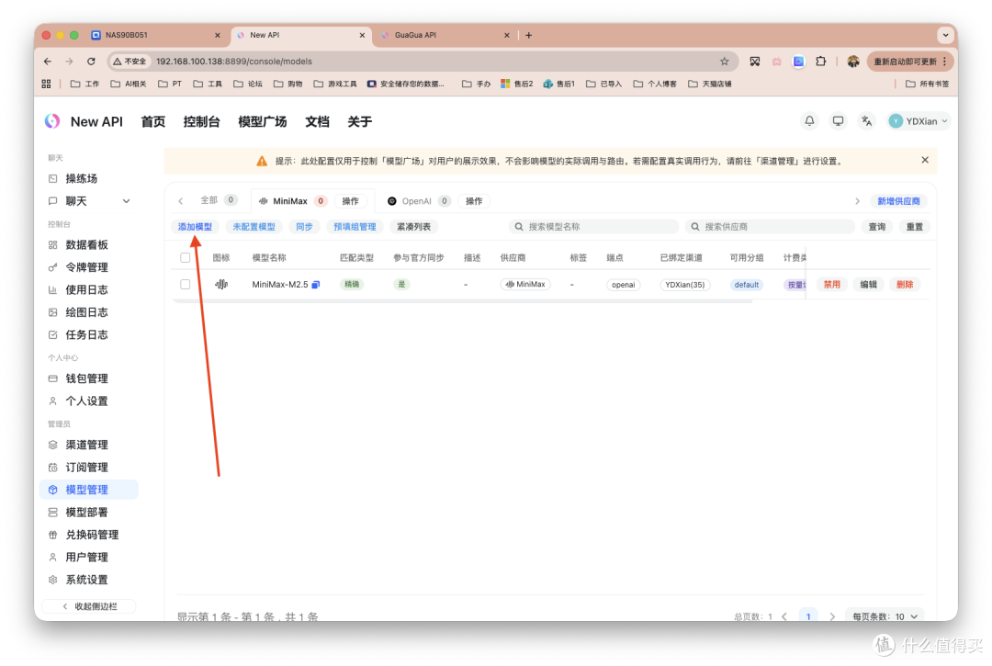Open 任务日志 in the sidebar

[88, 334]
